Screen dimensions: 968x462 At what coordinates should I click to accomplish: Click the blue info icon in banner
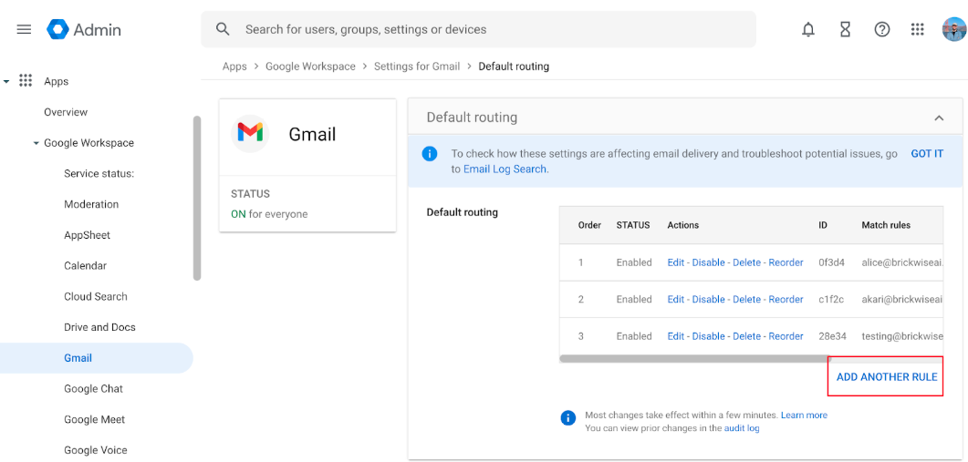pyautogui.click(x=430, y=154)
